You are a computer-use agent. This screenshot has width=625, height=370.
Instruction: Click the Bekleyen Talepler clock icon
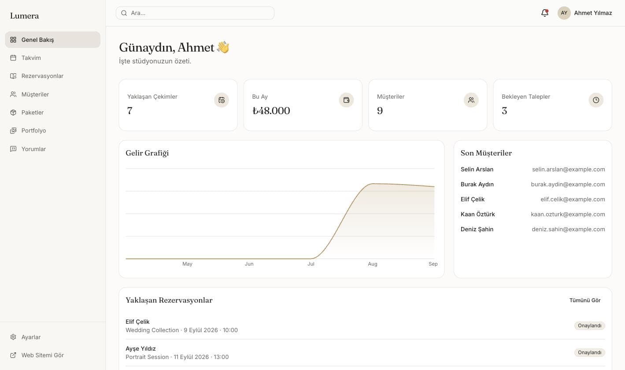pyautogui.click(x=596, y=100)
